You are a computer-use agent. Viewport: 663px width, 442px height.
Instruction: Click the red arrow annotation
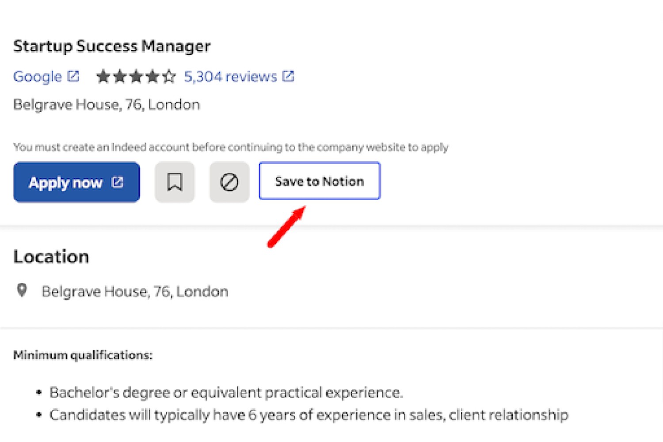click(286, 227)
